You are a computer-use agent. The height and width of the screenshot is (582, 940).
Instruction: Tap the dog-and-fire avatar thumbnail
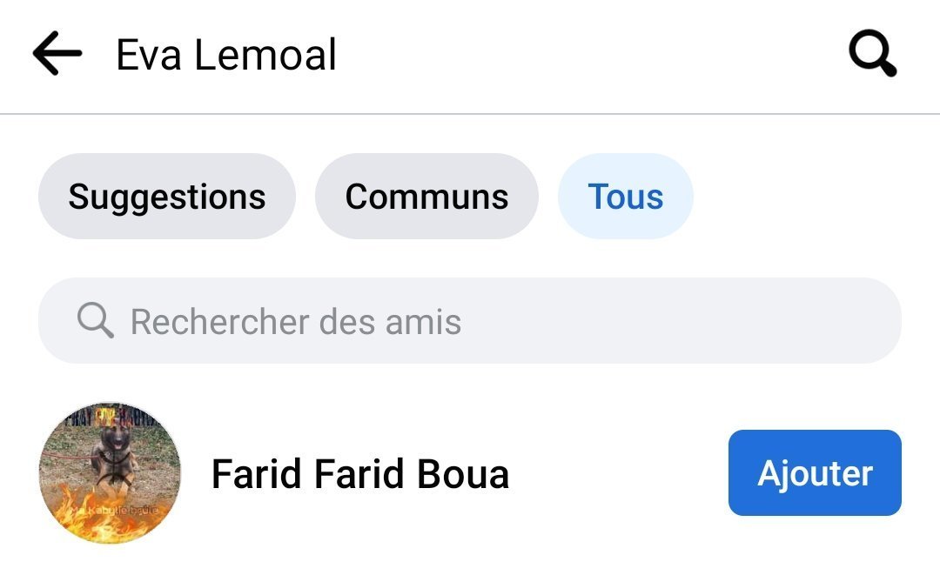tap(111, 474)
